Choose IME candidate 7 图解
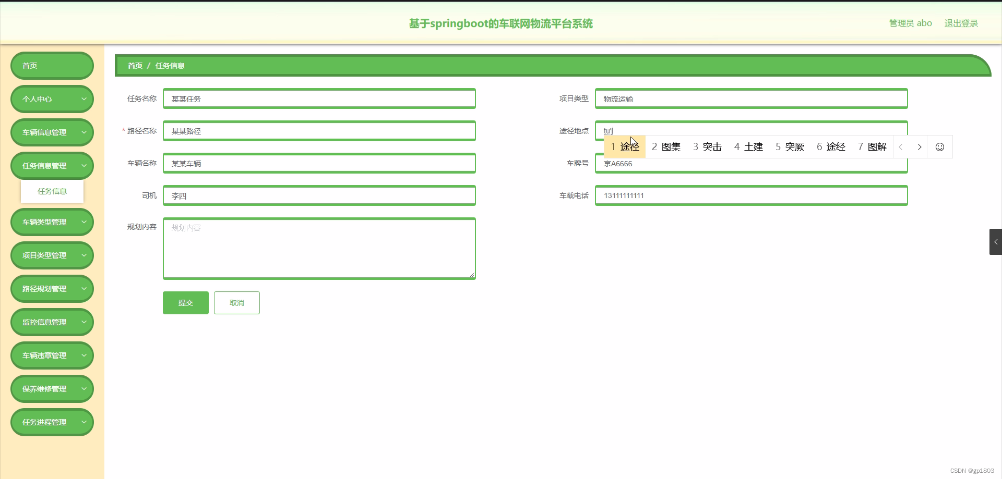This screenshot has height=479, width=1002. pyautogui.click(x=872, y=147)
